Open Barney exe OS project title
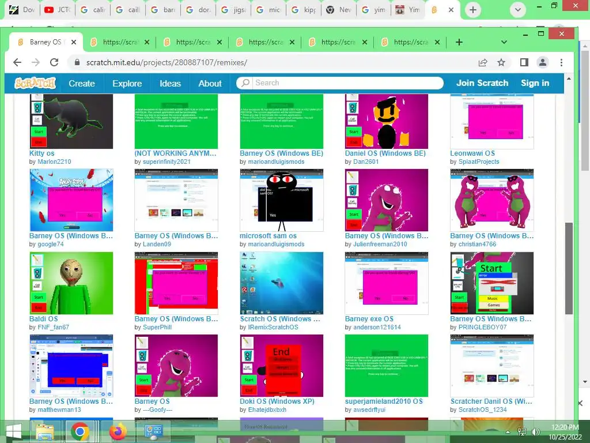The image size is (590, 443). 369,318
